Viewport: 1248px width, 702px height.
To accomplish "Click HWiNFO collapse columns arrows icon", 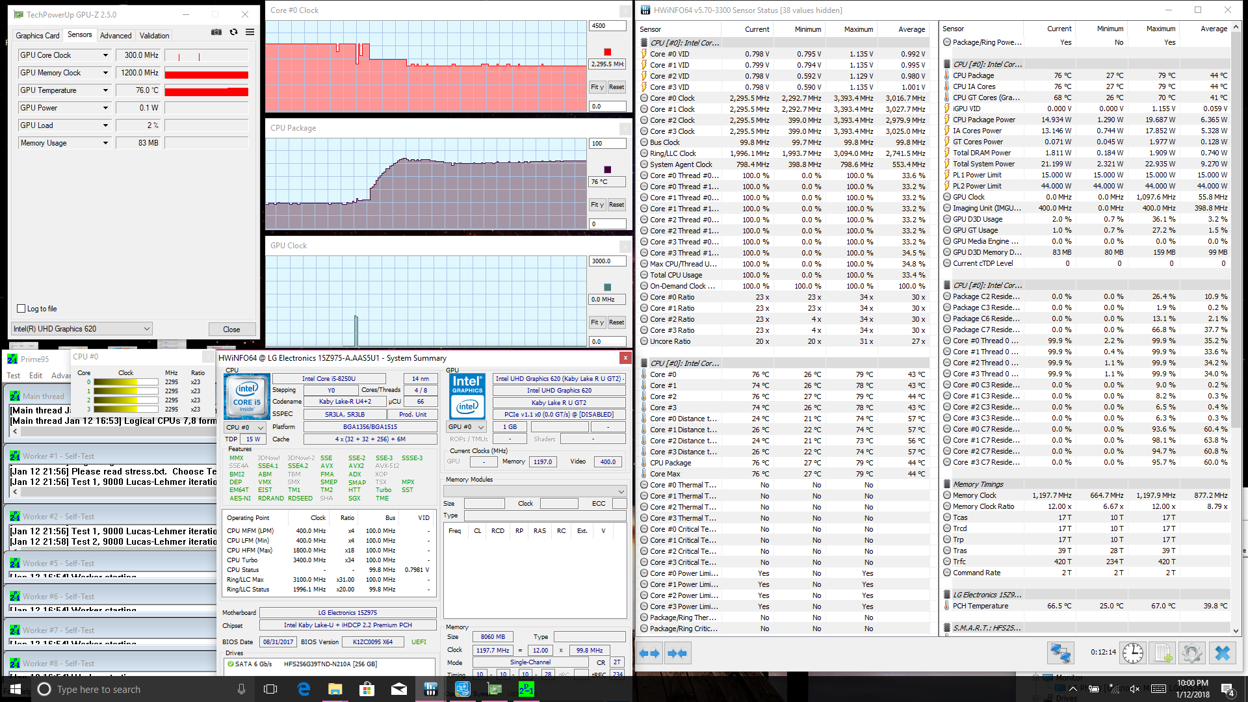I will [677, 653].
